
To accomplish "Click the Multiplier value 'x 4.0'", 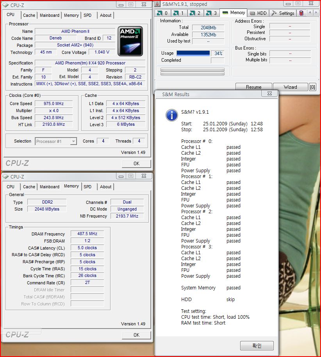I will point(54,111).
